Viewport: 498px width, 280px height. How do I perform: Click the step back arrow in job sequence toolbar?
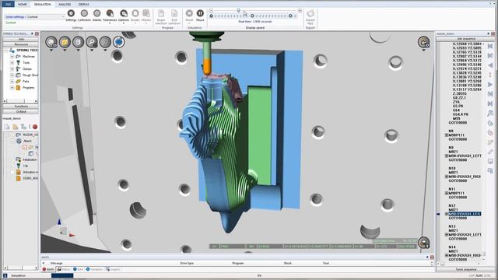tap(490, 65)
